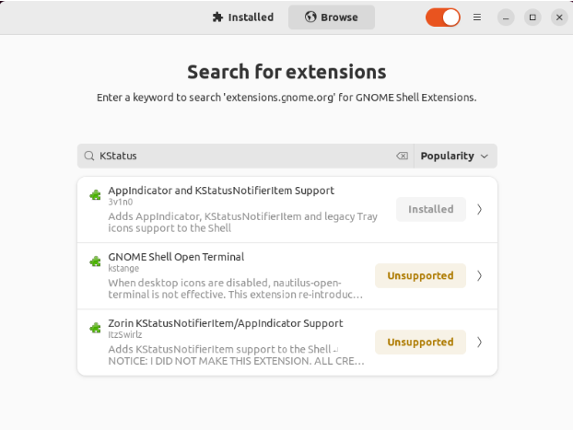573x430 pixels.
Task: Click Unsupported button for Open Terminal
Action: [420, 276]
